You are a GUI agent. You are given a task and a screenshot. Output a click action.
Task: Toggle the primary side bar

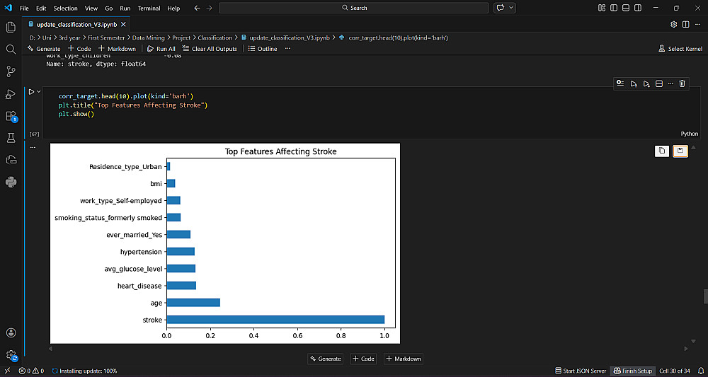[x=613, y=8]
